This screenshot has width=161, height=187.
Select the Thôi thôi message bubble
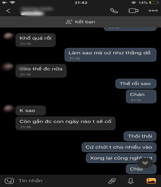140,136
